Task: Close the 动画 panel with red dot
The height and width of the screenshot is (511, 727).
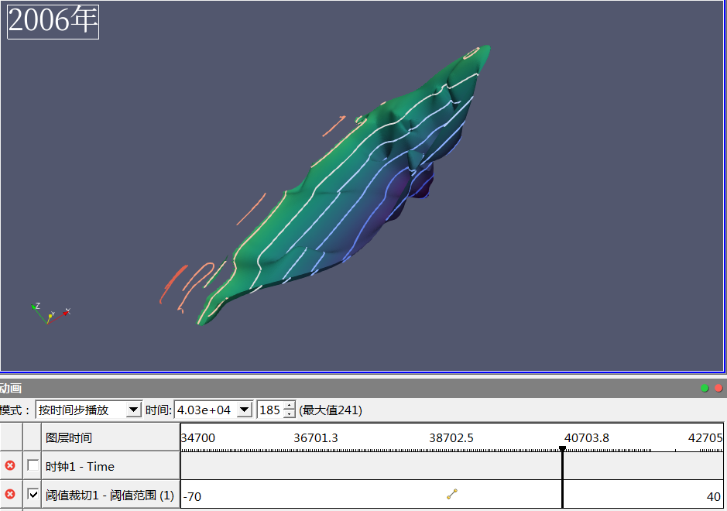Action: coord(718,388)
